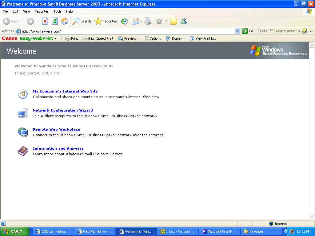315x236 pixels.
Task: Open the Edit menu
Action: [15, 11]
